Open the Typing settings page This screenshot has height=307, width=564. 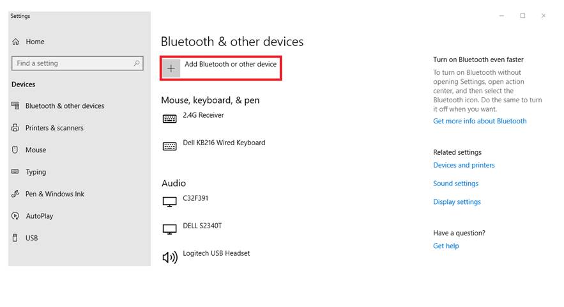coord(36,172)
